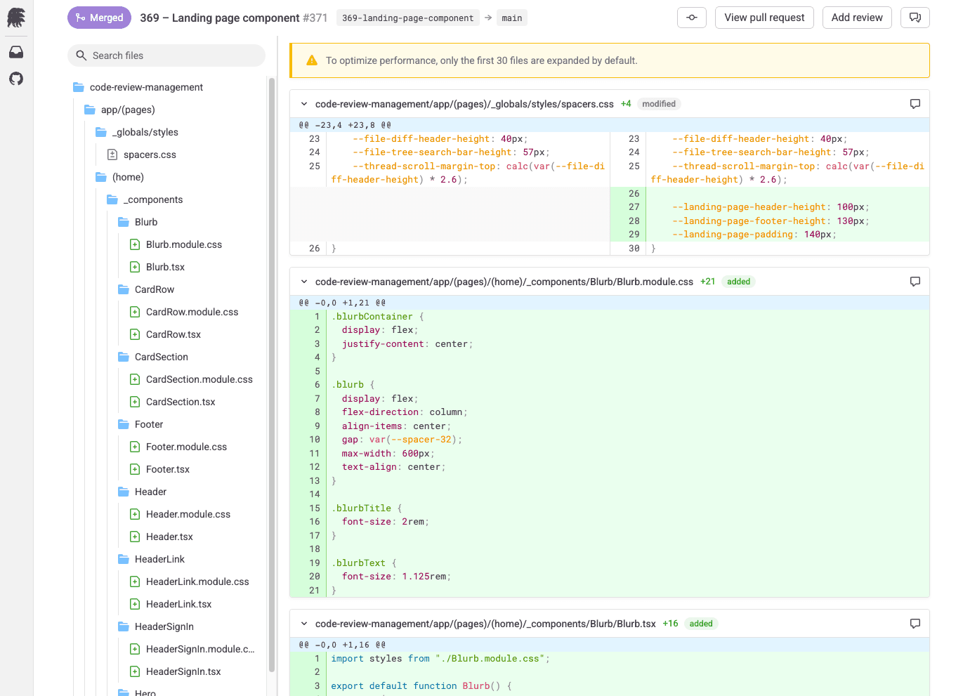Click the '@@ -23,4 +23,8 @@' hunk header
The width and height of the screenshot is (963, 696).
pos(344,125)
